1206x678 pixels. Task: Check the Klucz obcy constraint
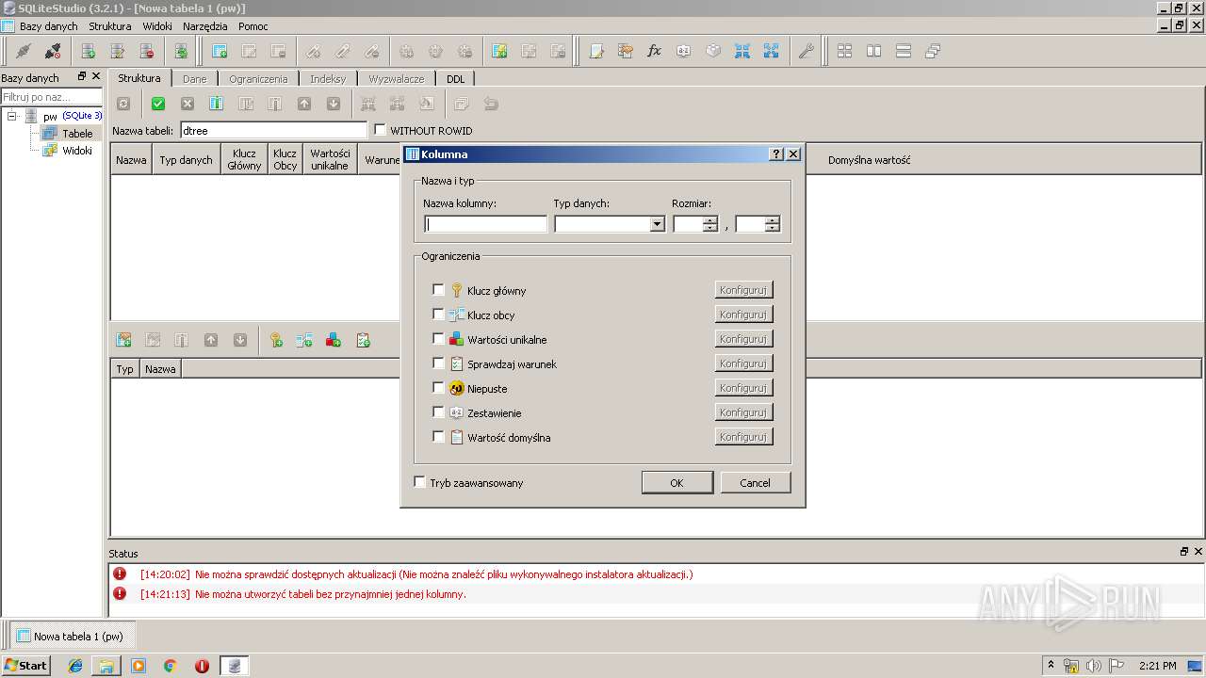click(438, 315)
